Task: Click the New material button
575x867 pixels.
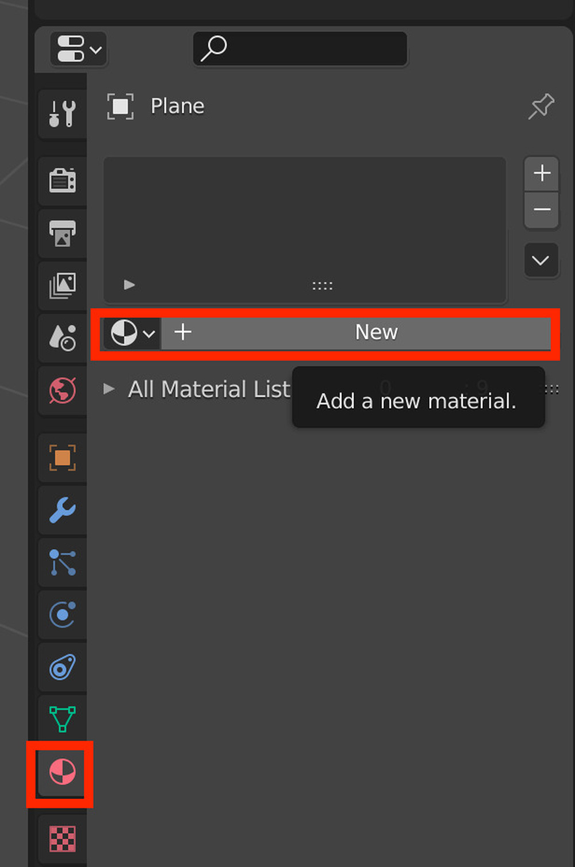Action: click(376, 333)
